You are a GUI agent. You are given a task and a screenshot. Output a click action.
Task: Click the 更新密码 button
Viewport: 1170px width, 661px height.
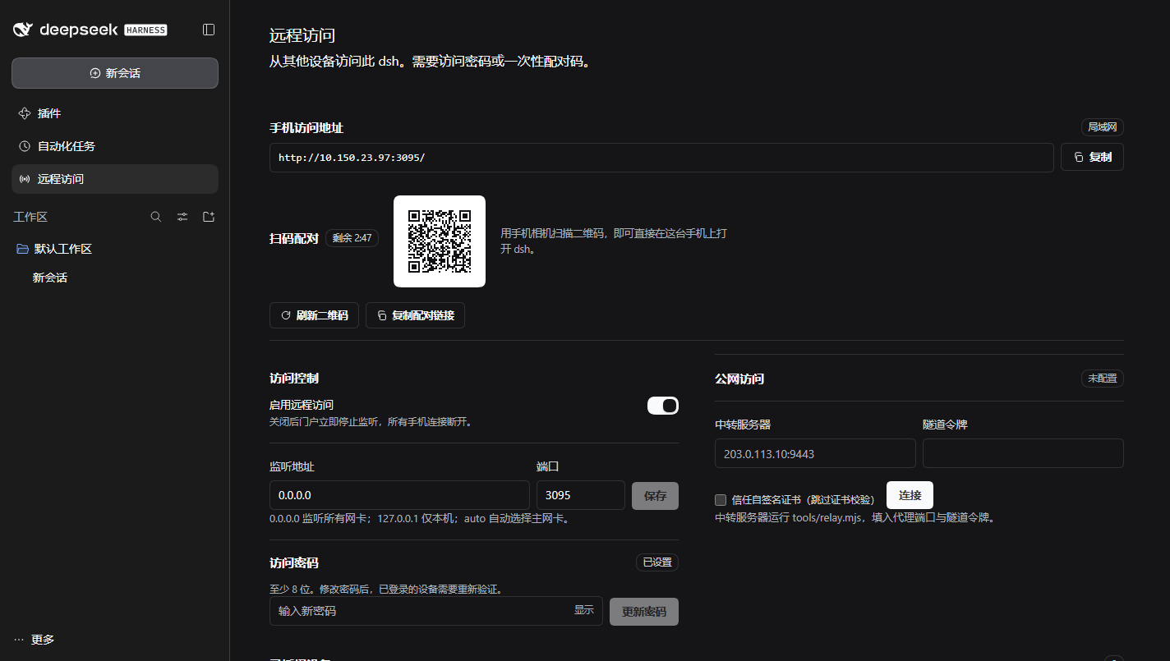(x=644, y=612)
